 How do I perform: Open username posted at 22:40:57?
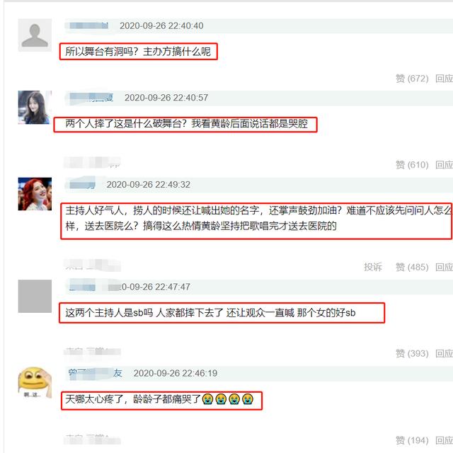(91, 98)
